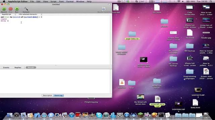Screen dimensions: 215x120
Task: Open Terminal from the Dock
Action: click(161, 115)
